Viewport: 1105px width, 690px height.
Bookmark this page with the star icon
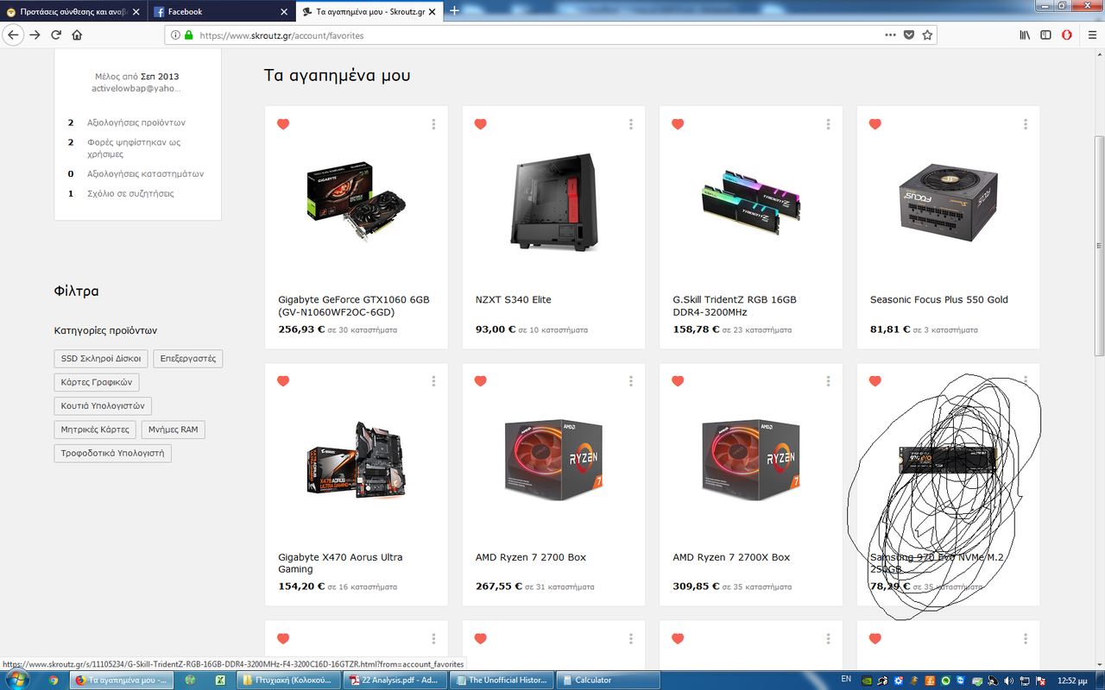pos(927,35)
